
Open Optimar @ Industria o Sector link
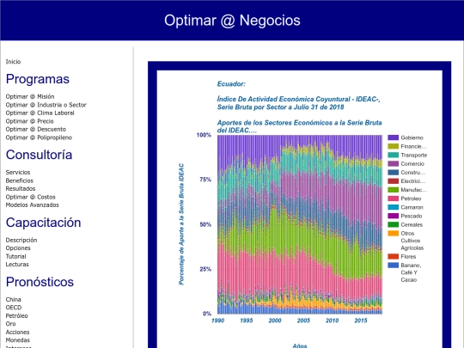coord(46,105)
